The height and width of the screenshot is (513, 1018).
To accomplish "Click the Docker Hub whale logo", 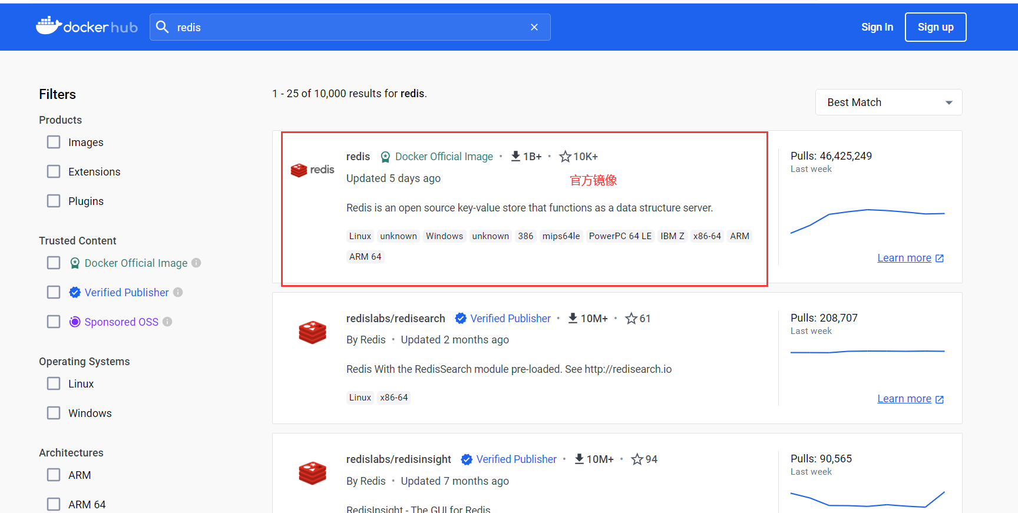I will click(87, 26).
